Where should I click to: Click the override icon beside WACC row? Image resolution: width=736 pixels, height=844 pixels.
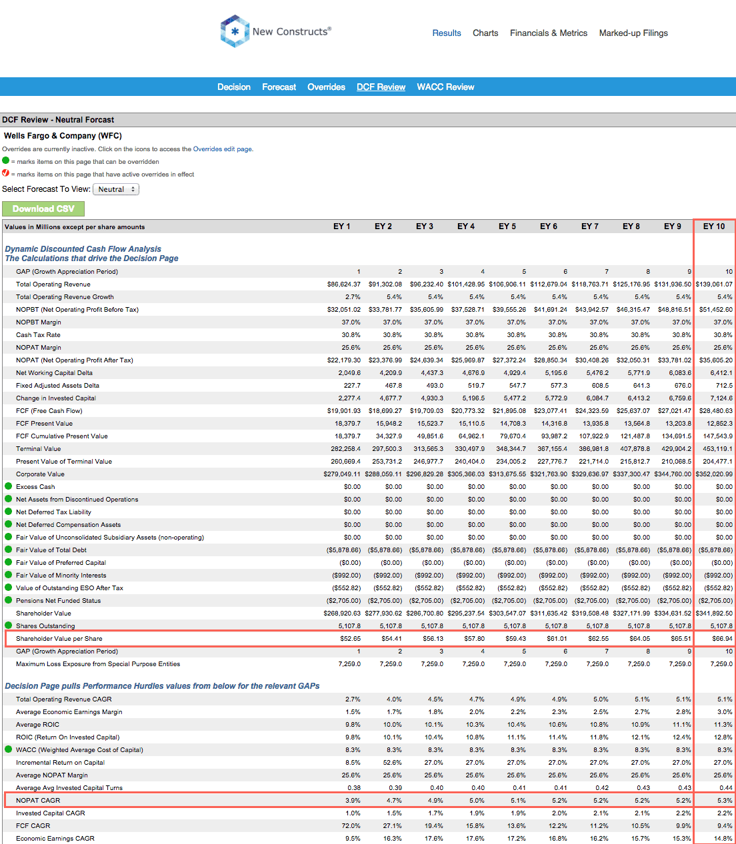(x=7, y=749)
